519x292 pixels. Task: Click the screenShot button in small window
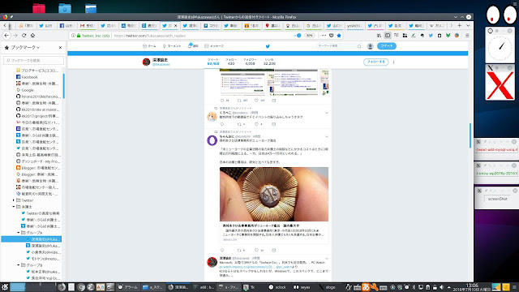(x=497, y=199)
